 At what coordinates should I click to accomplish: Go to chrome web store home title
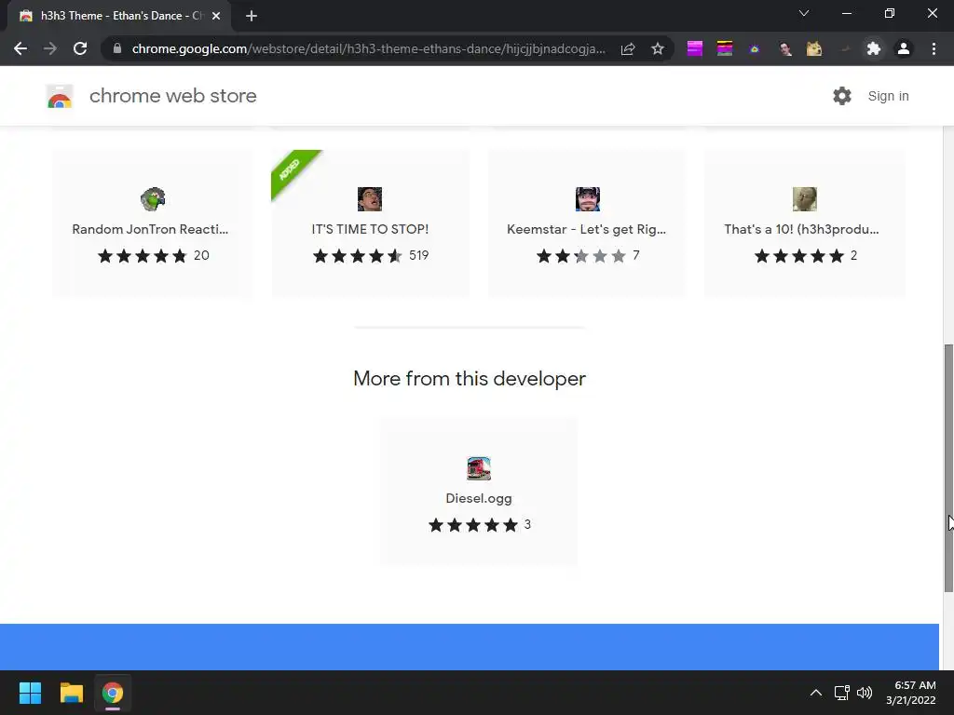tap(172, 96)
